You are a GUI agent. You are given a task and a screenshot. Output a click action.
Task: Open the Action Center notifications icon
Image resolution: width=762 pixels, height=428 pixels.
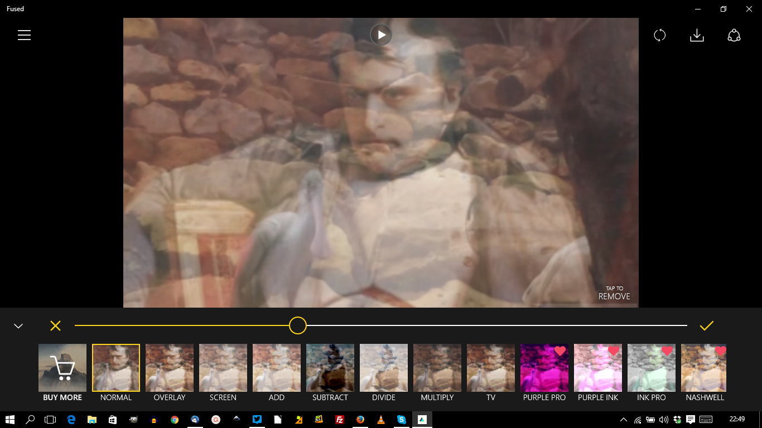[691, 419]
